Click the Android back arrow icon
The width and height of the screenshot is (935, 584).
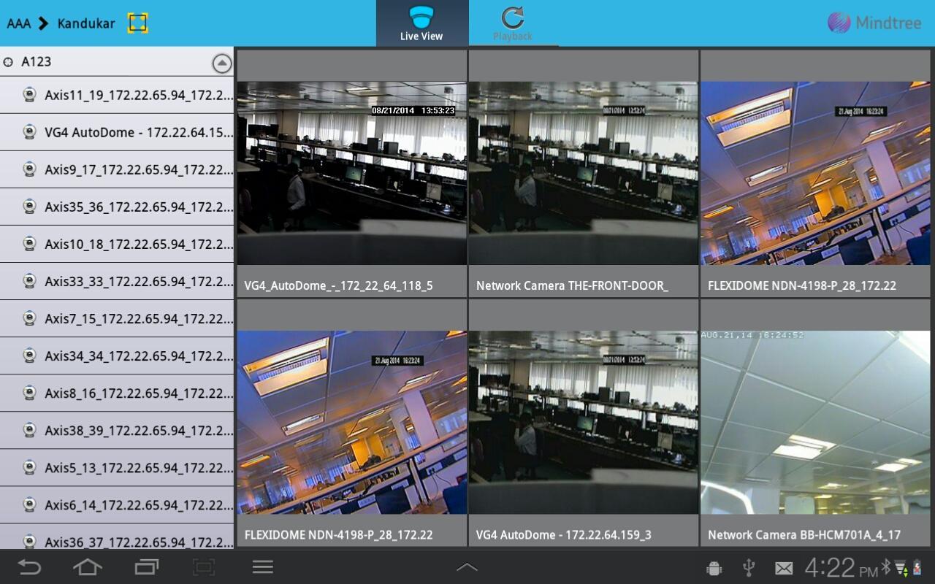29,567
